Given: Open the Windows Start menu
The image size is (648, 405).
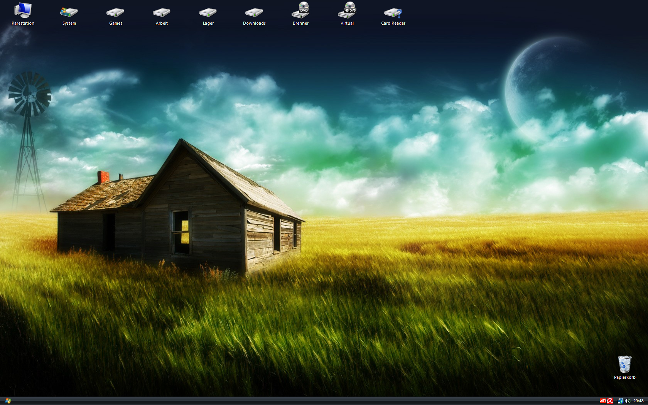Looking at the screenshot, I should click(8, 401).
